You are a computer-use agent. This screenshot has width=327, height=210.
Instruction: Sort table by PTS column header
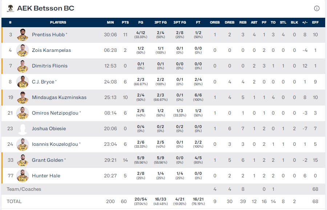click(125, 22)
